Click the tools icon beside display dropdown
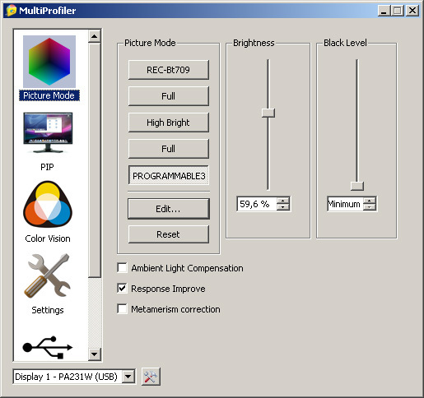The height and width of the screenshot is (398, 424). click(151, 377)
